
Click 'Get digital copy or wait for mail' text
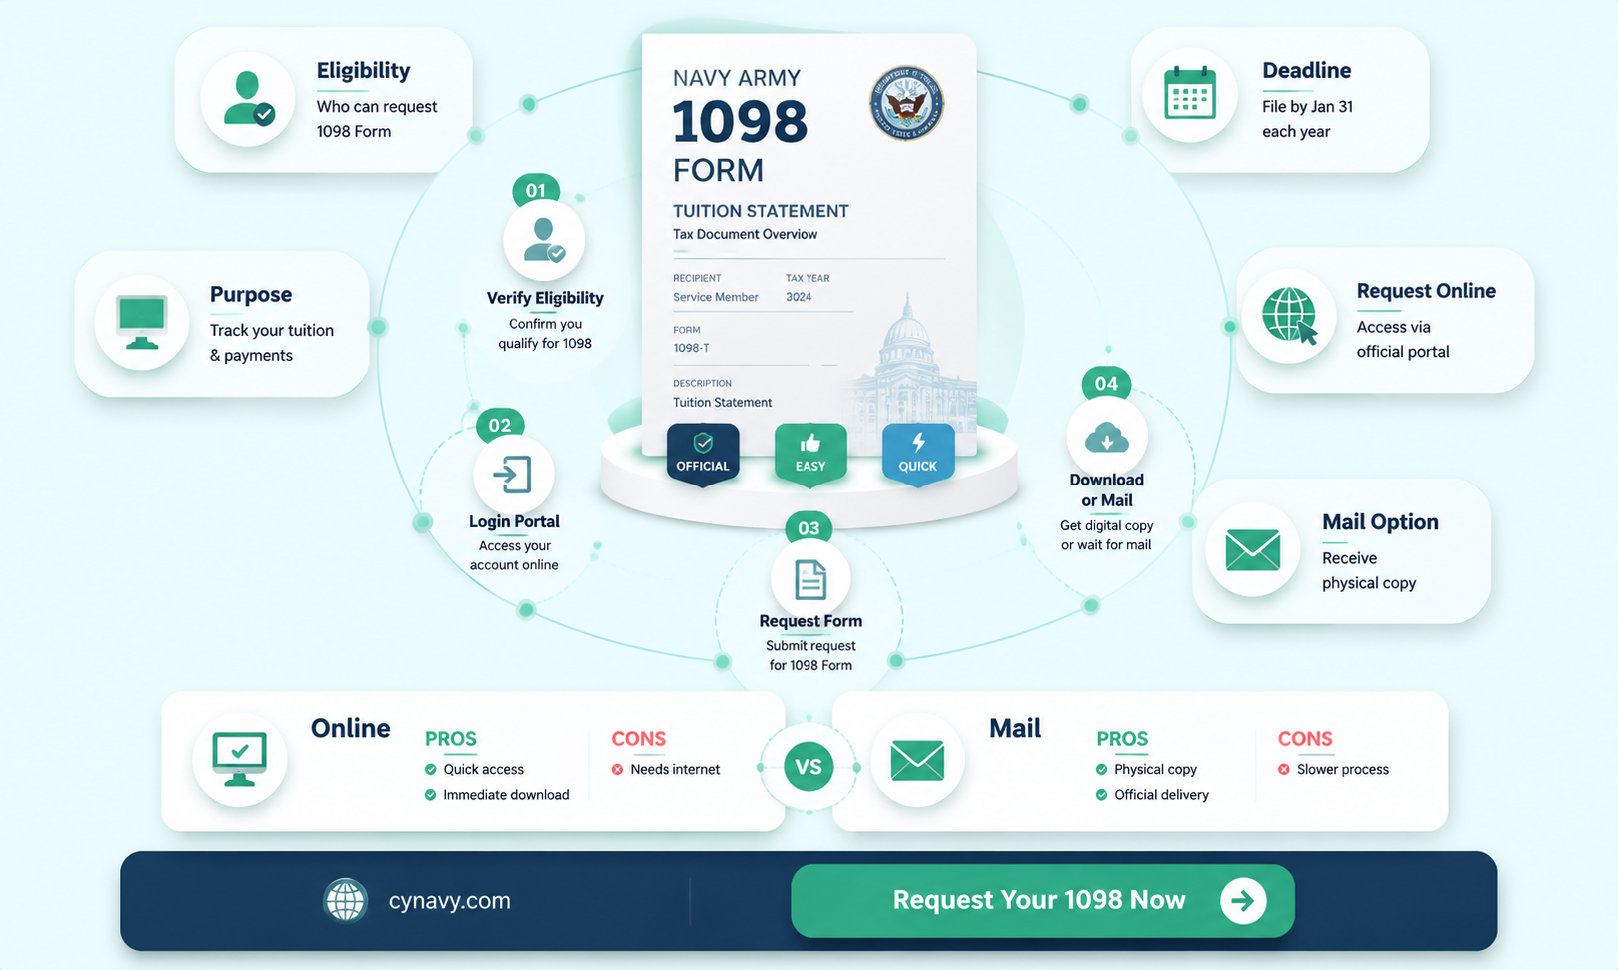pyautogui.click(x=1106, y=535)
